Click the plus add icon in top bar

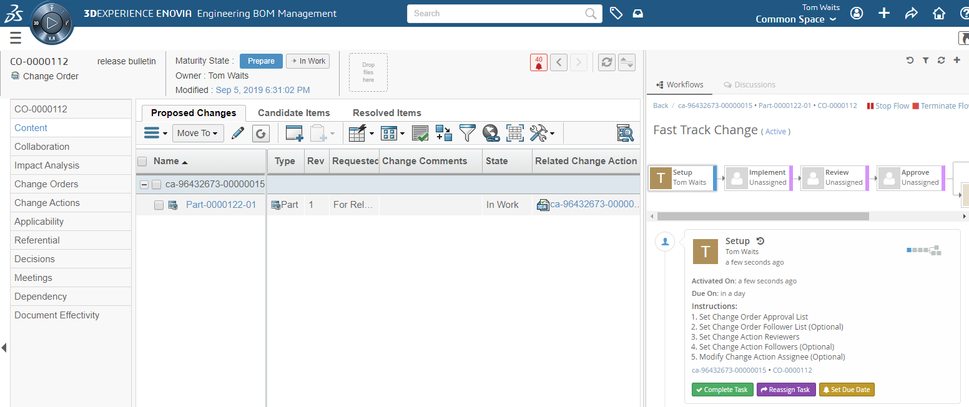pyautogui.click(x=884, y=13)
